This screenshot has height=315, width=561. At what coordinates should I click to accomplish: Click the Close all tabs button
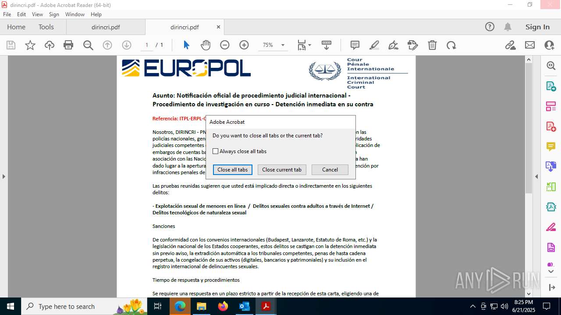coord(233,170)
